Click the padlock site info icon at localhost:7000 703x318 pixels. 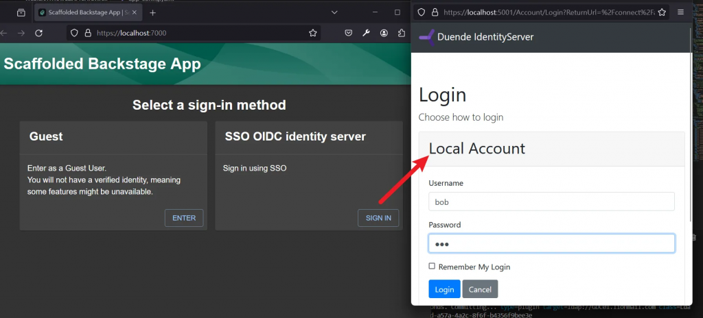point(88,33)
